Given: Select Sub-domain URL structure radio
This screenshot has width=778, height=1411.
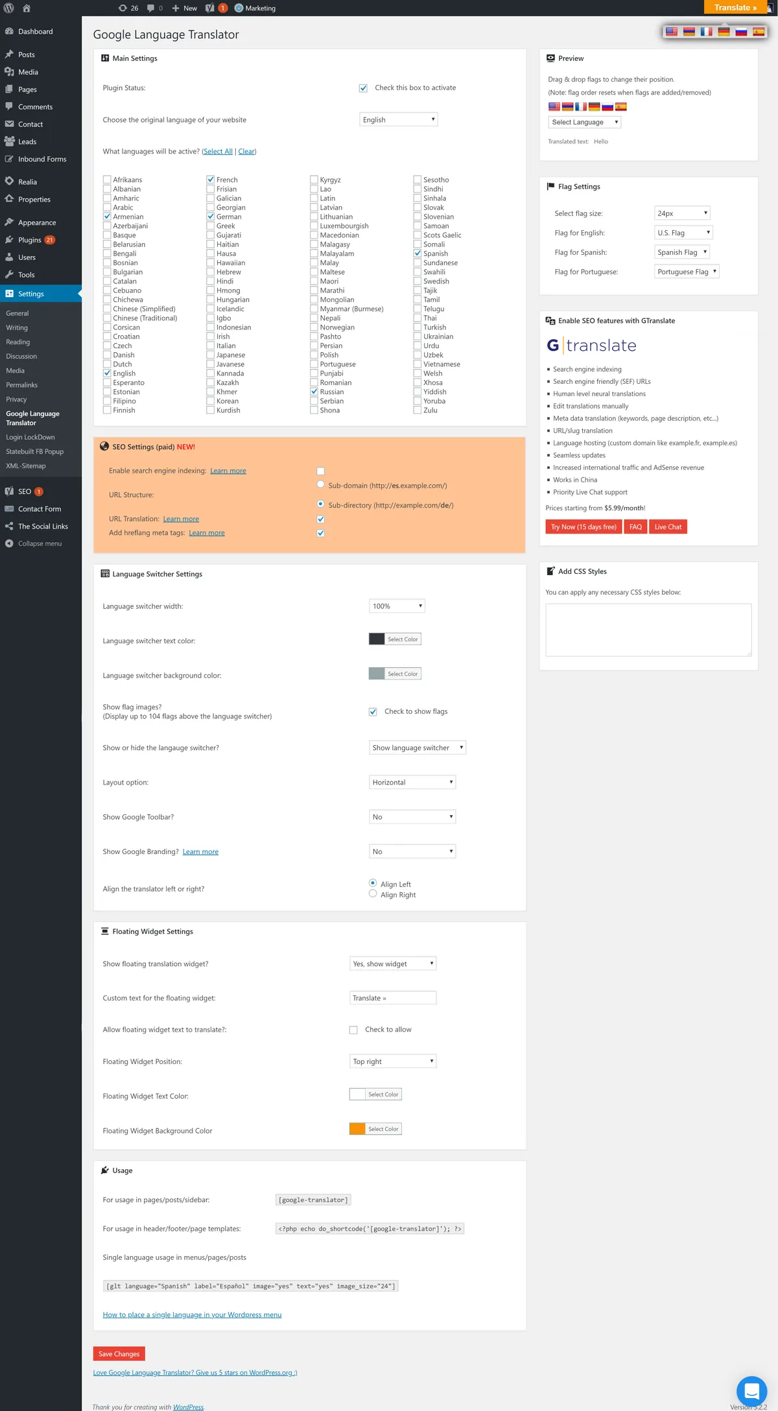Looking at the screenshot, I should [320, 484].
